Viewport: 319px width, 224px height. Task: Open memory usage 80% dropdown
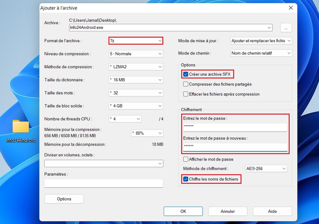click(147, 133)
